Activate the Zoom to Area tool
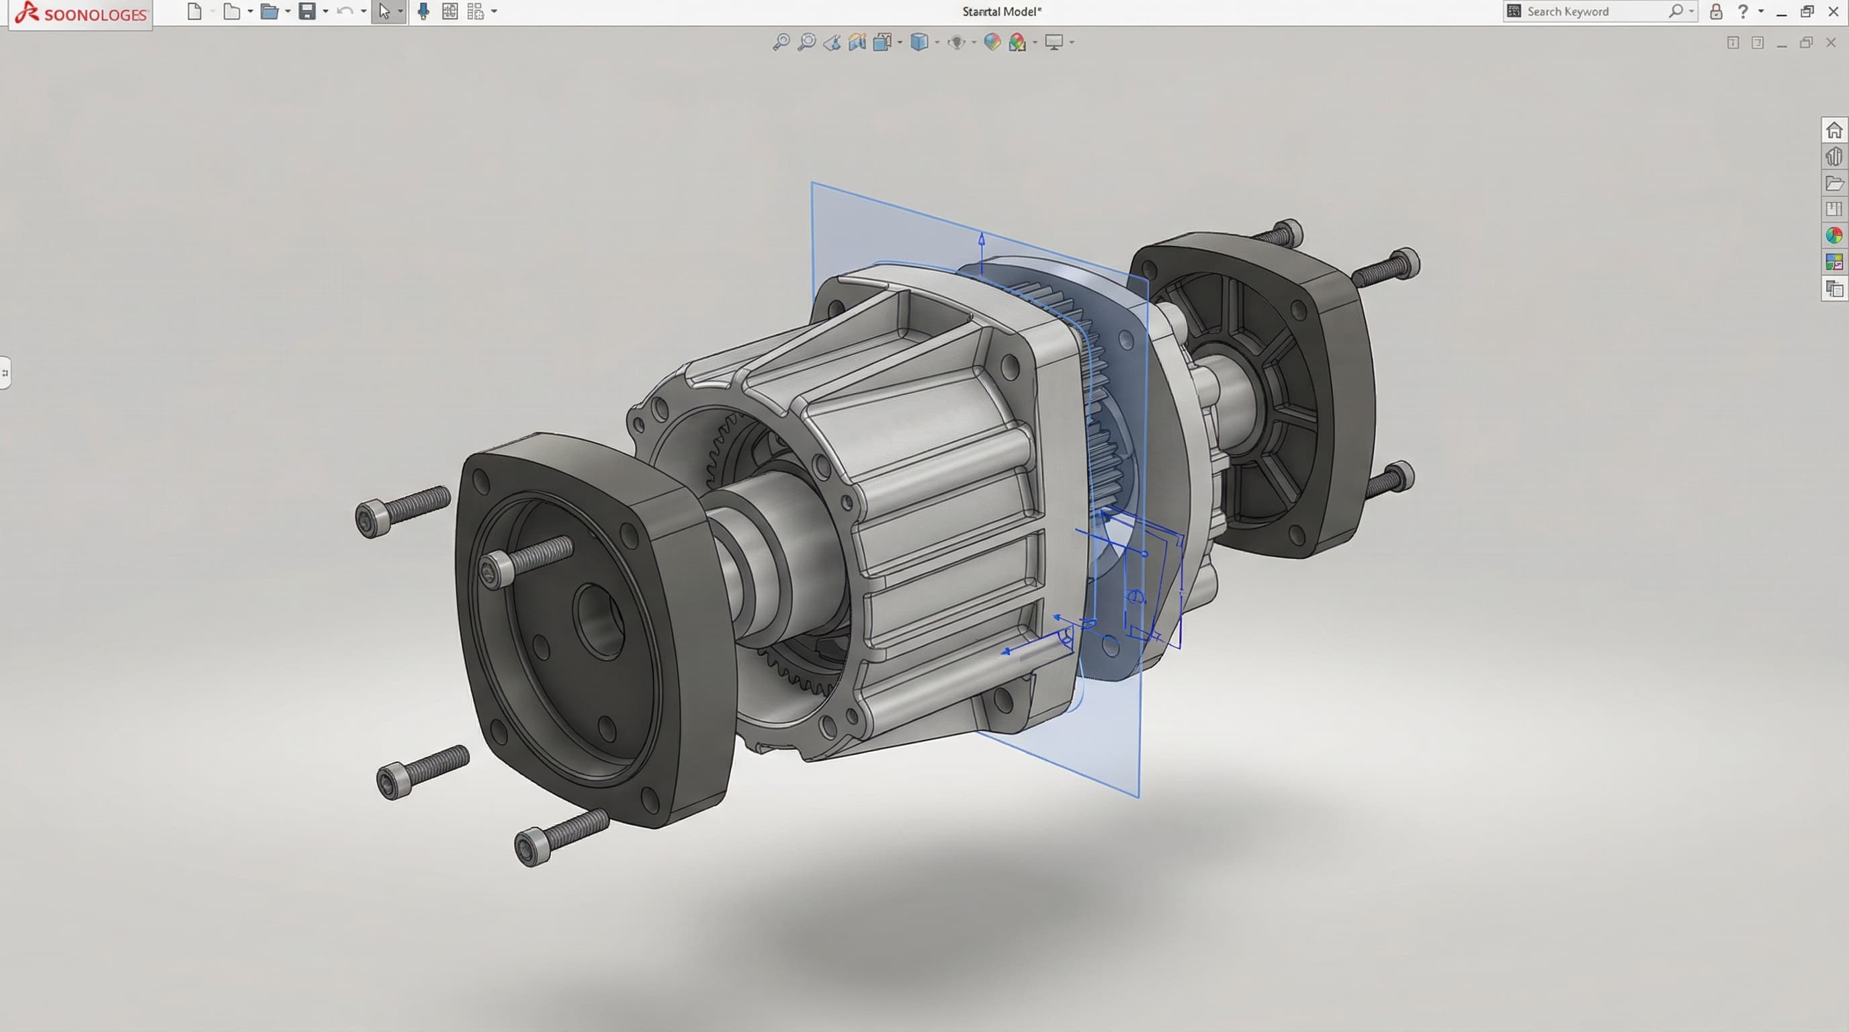1849x1032 pixels. coord(807,42)
